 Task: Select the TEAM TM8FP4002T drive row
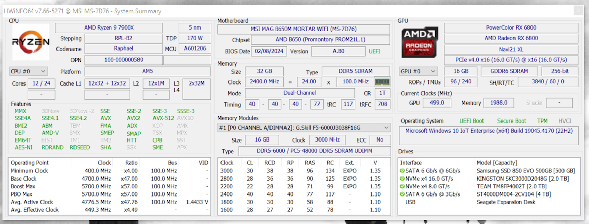(489, 186)
